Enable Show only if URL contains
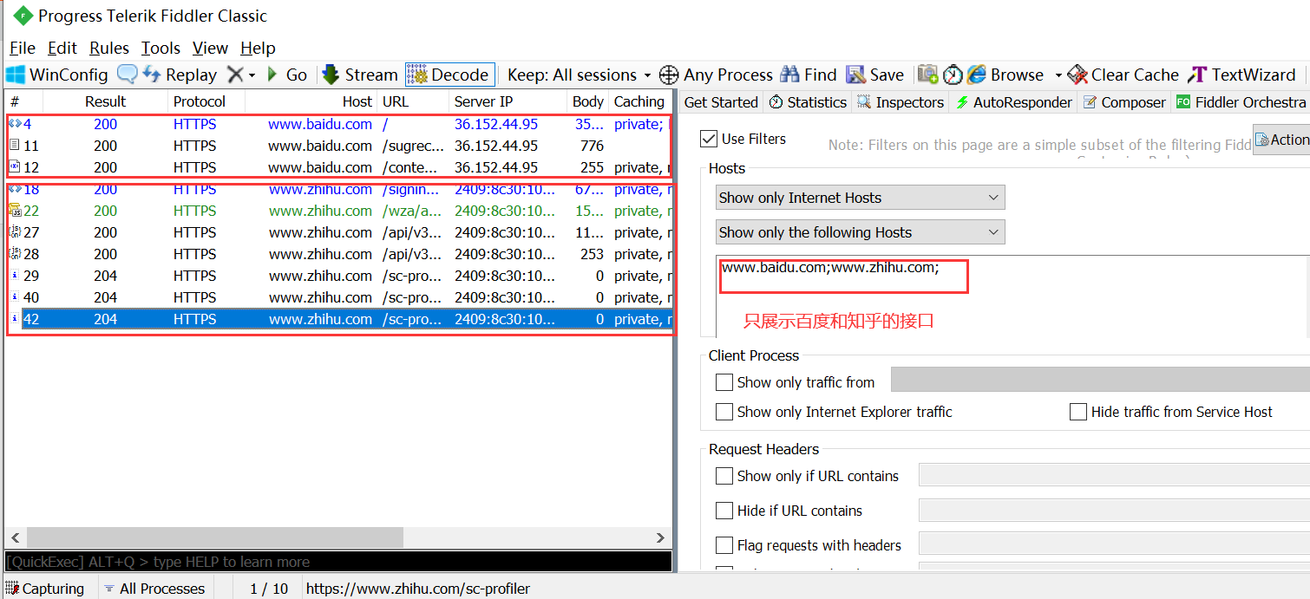The height and width of the screenshot is (599, 1310). tap(724, 476)
